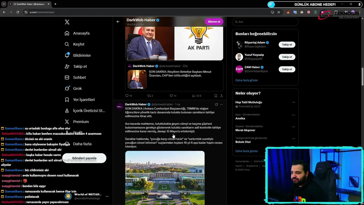The image size is (364, 205).
Task: Click the X logo in the sidebar
Action: [67, 22]
